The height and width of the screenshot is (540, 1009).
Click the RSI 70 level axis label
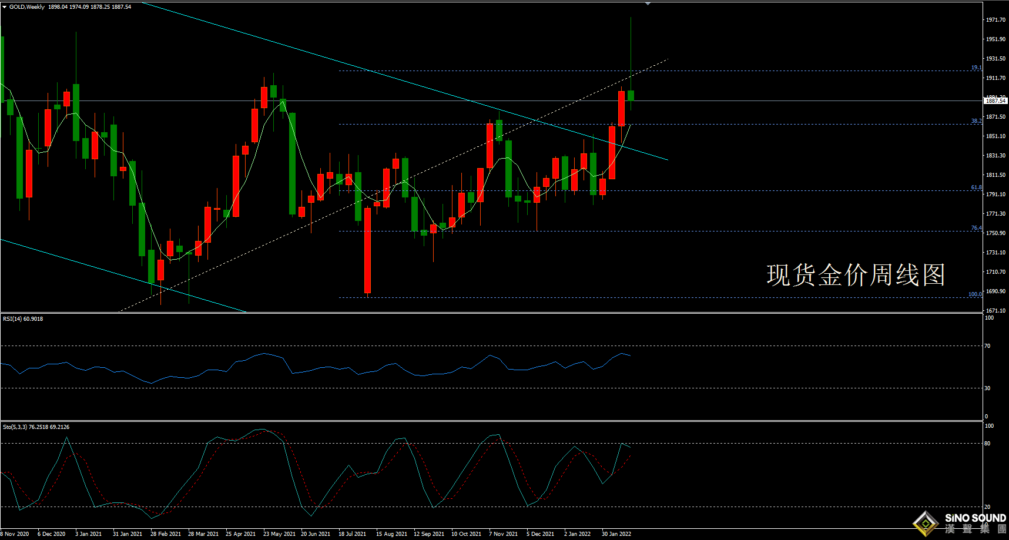tap(987, 346)
